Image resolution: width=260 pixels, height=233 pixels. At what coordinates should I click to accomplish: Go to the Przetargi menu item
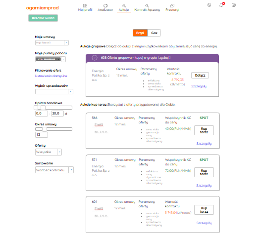point(172,10)
